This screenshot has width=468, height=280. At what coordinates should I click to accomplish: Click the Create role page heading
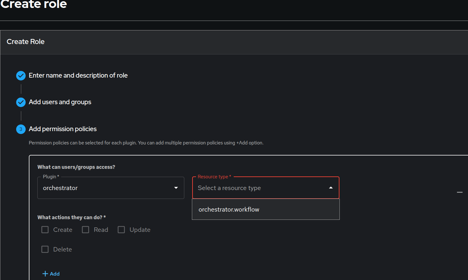(x=34, y=4)
